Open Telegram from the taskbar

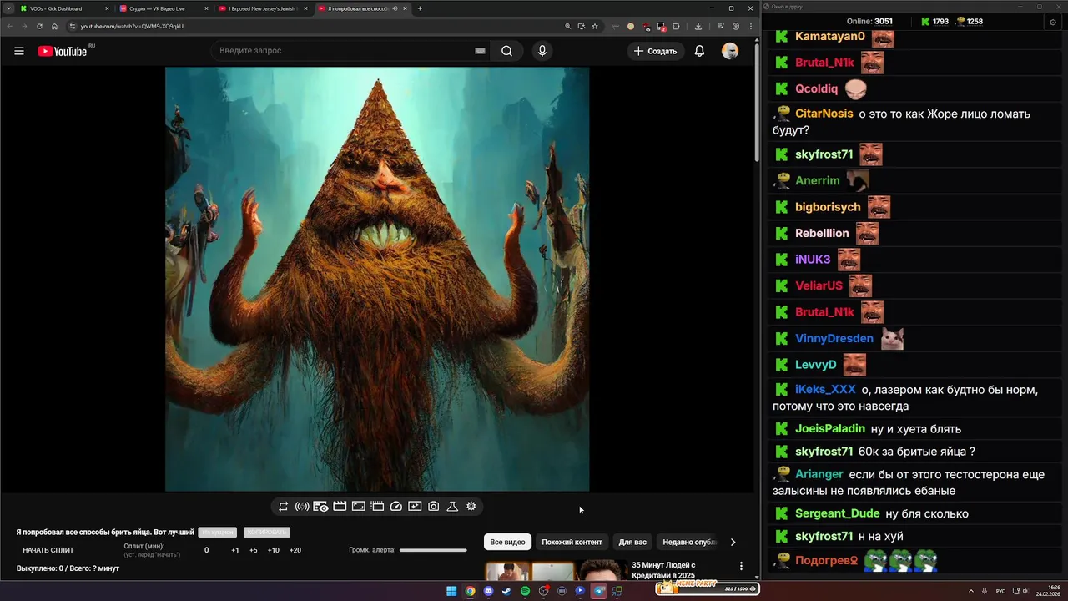pyautogui.click(x=598, y=591)
